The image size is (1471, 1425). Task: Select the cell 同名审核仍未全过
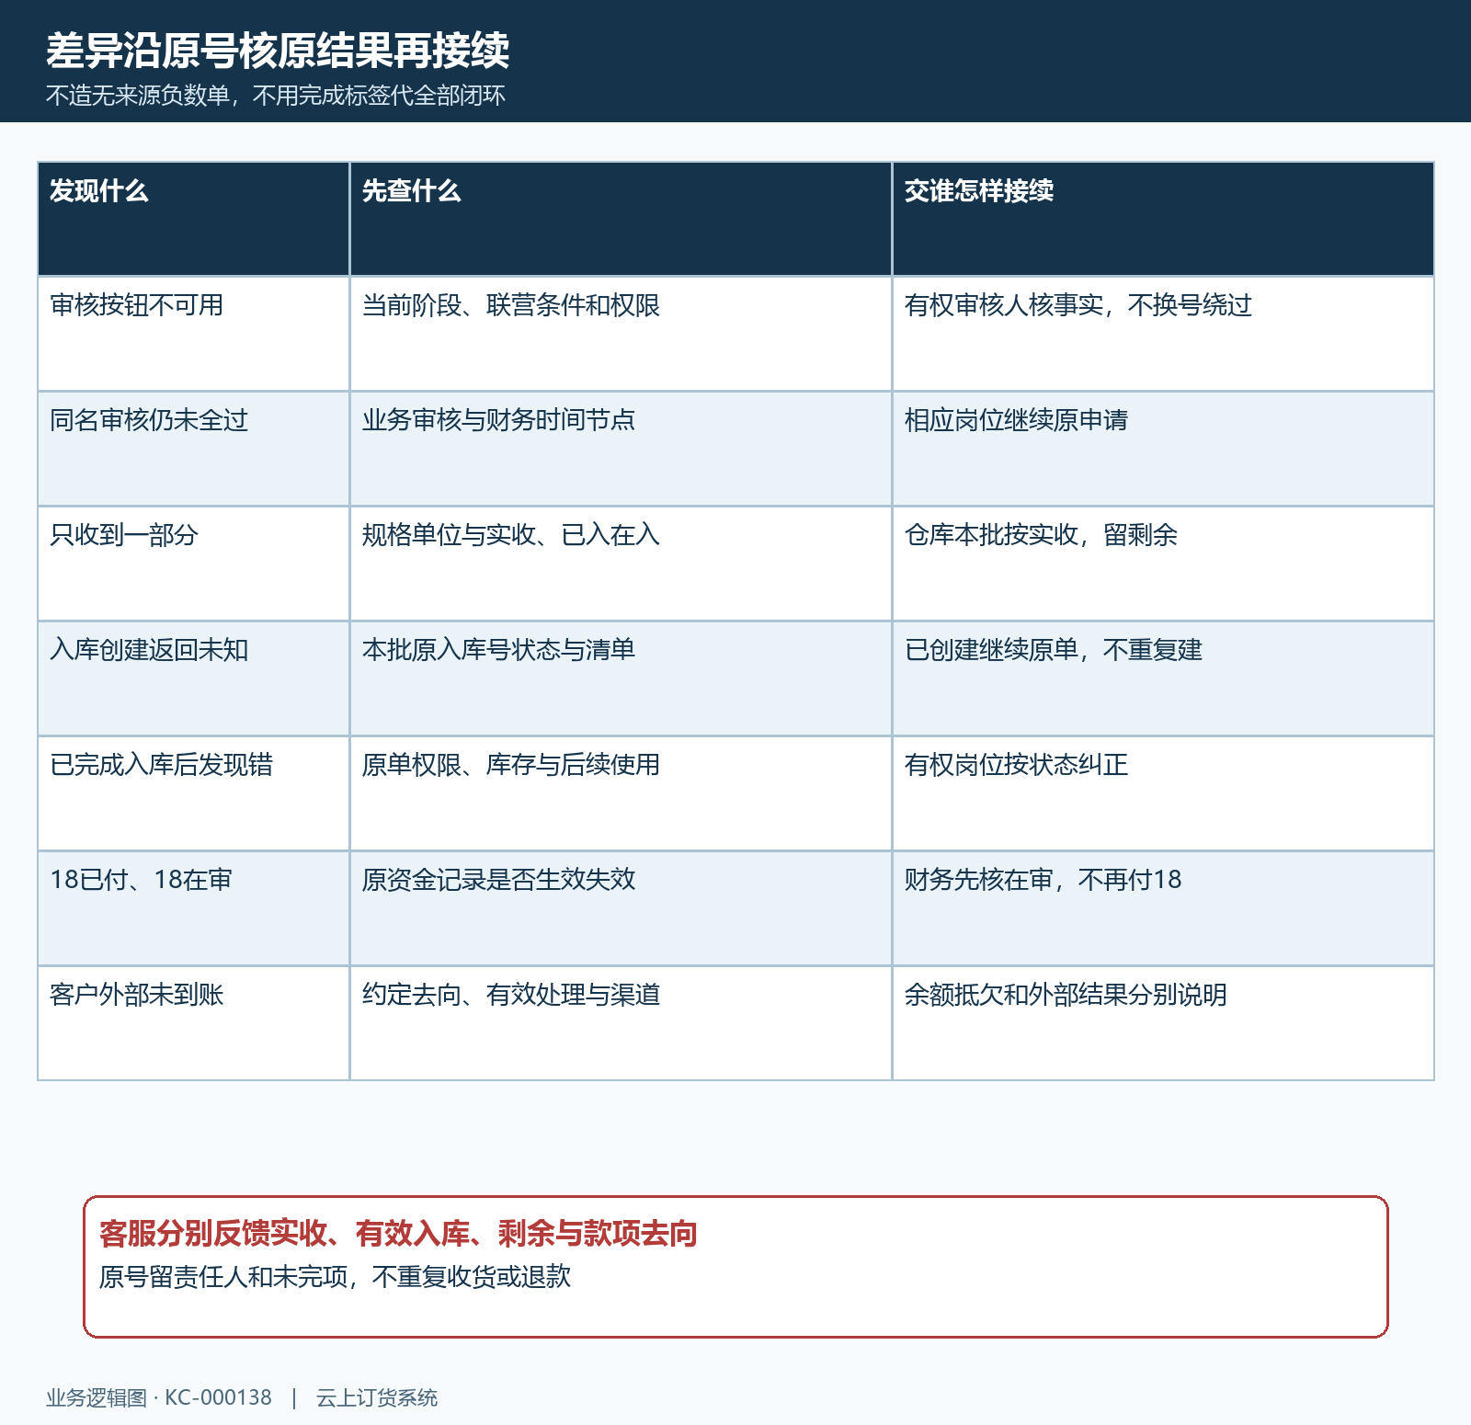(x=193, y=449)
